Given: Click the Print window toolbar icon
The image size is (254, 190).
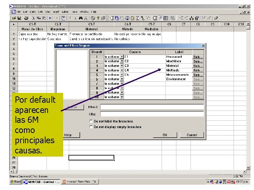Looking at the screenshot, I should coord(26,18).
